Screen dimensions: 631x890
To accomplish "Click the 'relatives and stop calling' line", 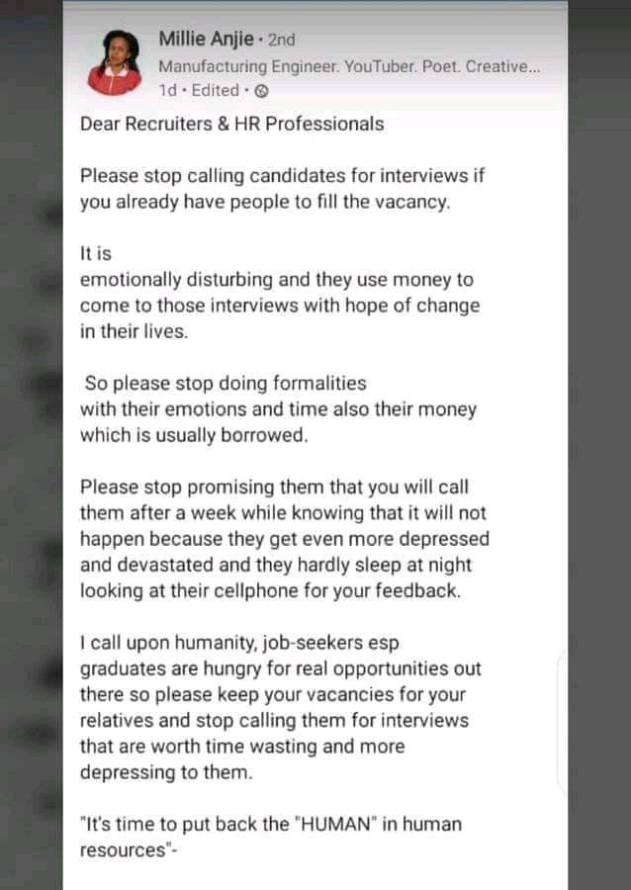I will [x=274, y=720].
